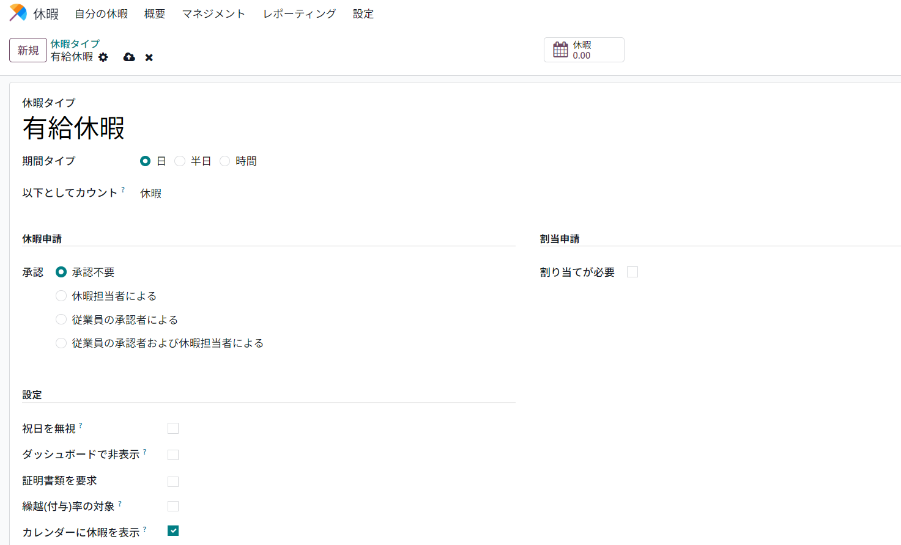Toggle the 証明書類を要求 checkbox
This screenshot has width=901, height=545.
[173, 481]
